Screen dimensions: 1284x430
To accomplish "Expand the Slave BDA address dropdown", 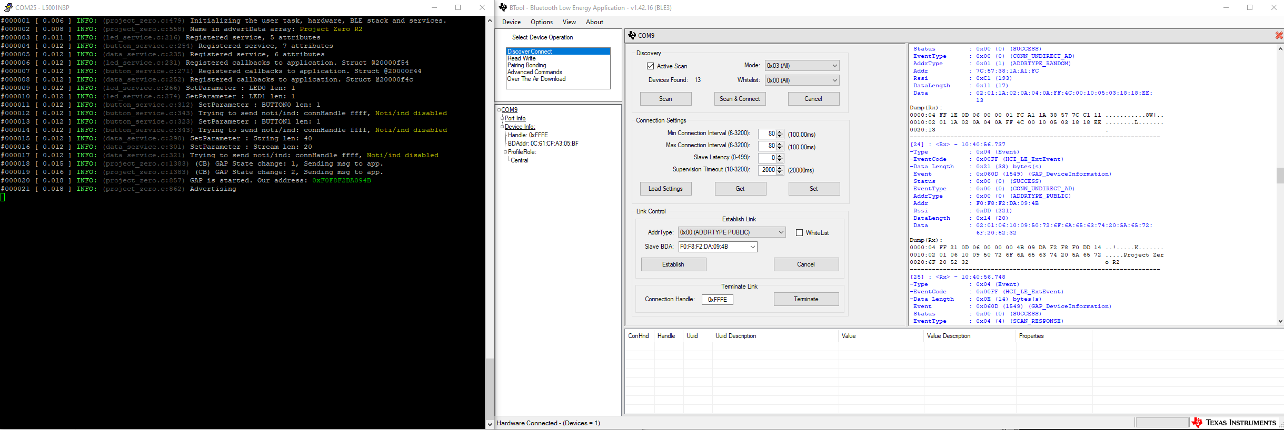I will [x=752, y=247].
